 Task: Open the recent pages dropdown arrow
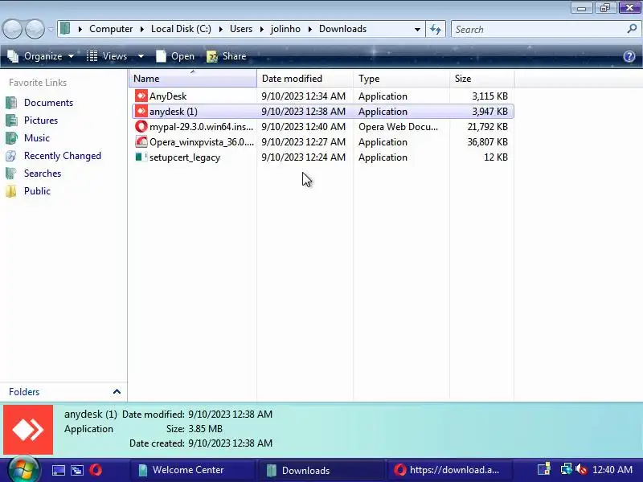pyautogui.click(x=51, y=29)
